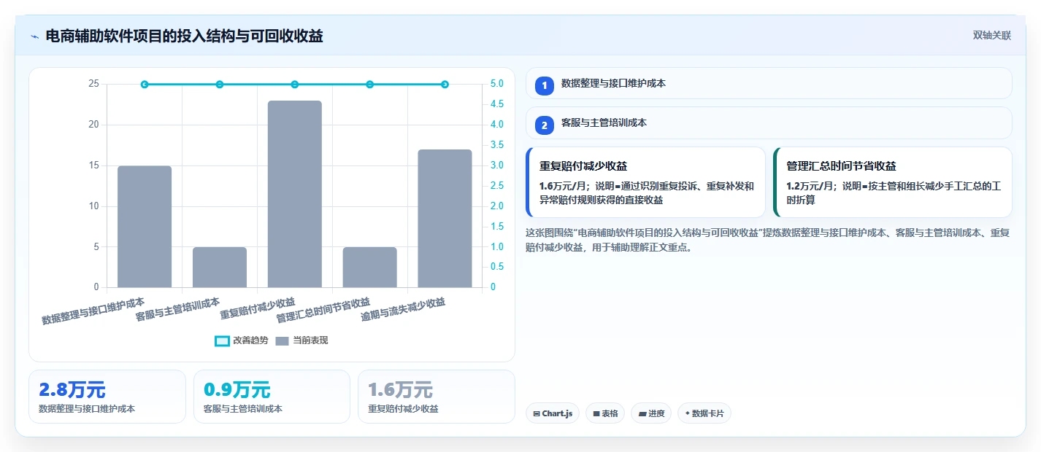Open the 重复赔付减少收益 detail card
The width and height of the screenshot is (1041, 452).
[645, 182]
